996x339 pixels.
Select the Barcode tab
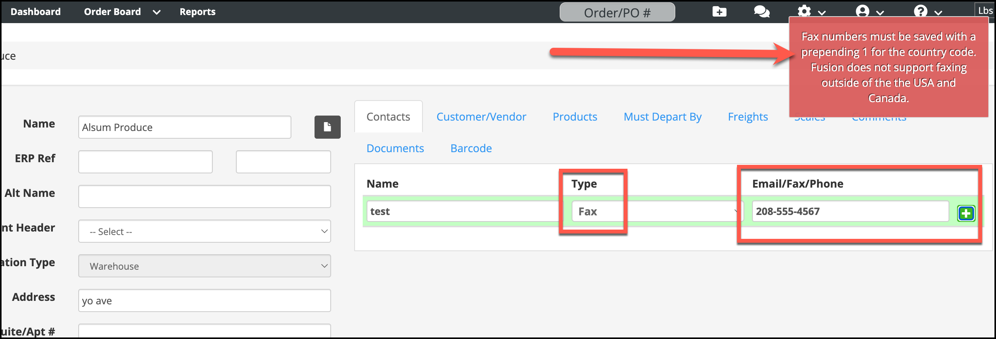[x=471, y=148]
